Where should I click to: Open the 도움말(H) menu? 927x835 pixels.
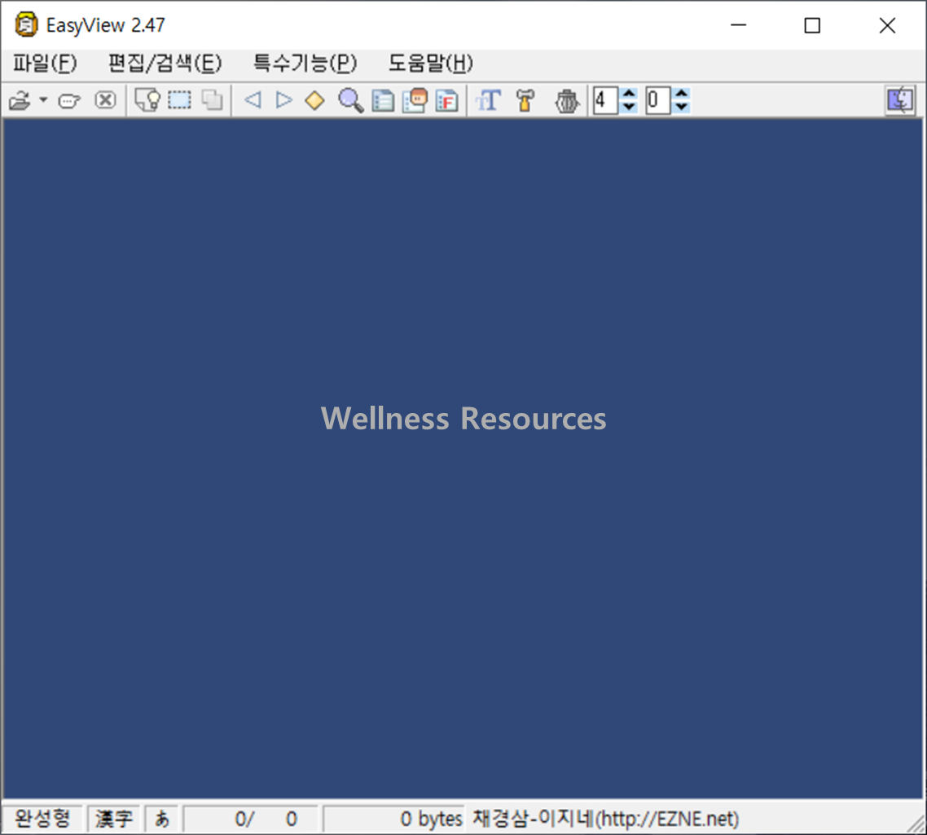click(x=430, y=64)
